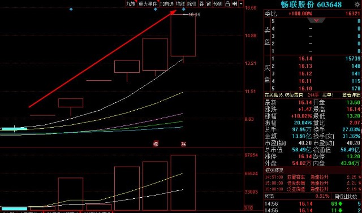Click the X10 volume scale label
The width and height of the screenshot is (362, 213).
[249, 207]
